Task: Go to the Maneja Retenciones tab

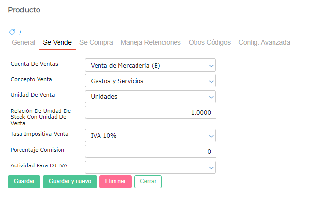Action: [151, 42]
